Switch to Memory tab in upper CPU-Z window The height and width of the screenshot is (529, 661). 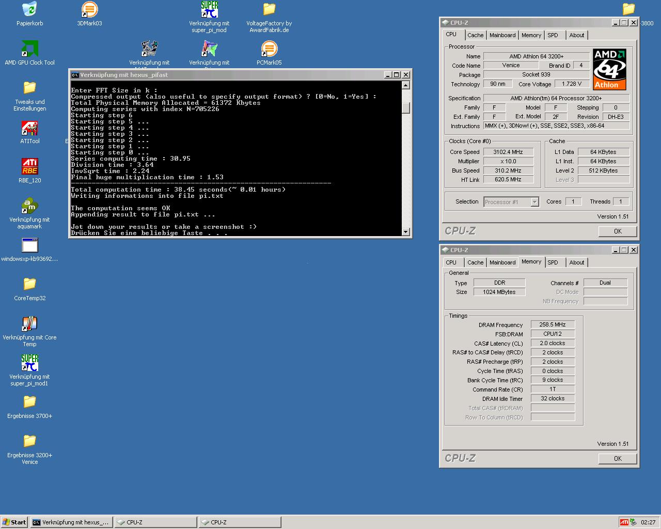click(531, 35)
